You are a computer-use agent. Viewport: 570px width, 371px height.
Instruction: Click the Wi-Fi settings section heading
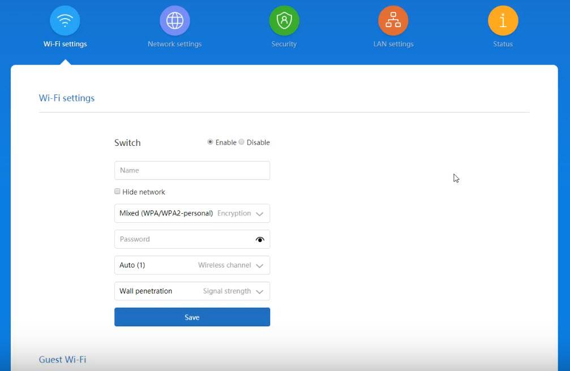coord(67,98)
